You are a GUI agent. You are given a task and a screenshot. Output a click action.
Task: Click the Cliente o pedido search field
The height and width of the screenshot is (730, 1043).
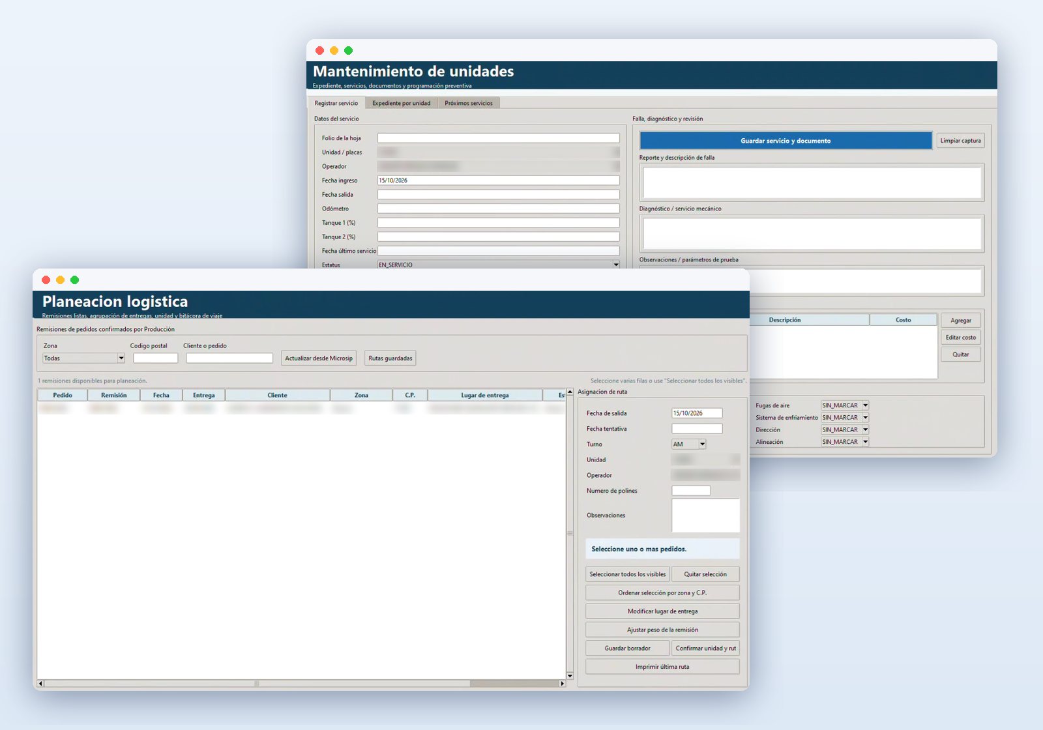click(x=229, y=358)
